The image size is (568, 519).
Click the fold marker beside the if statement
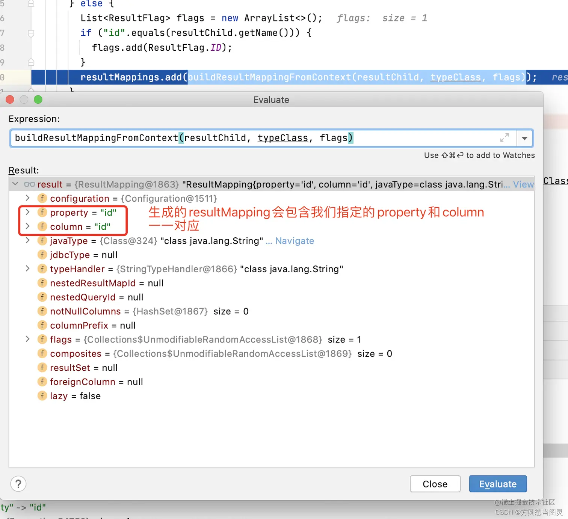click(31, 33)
